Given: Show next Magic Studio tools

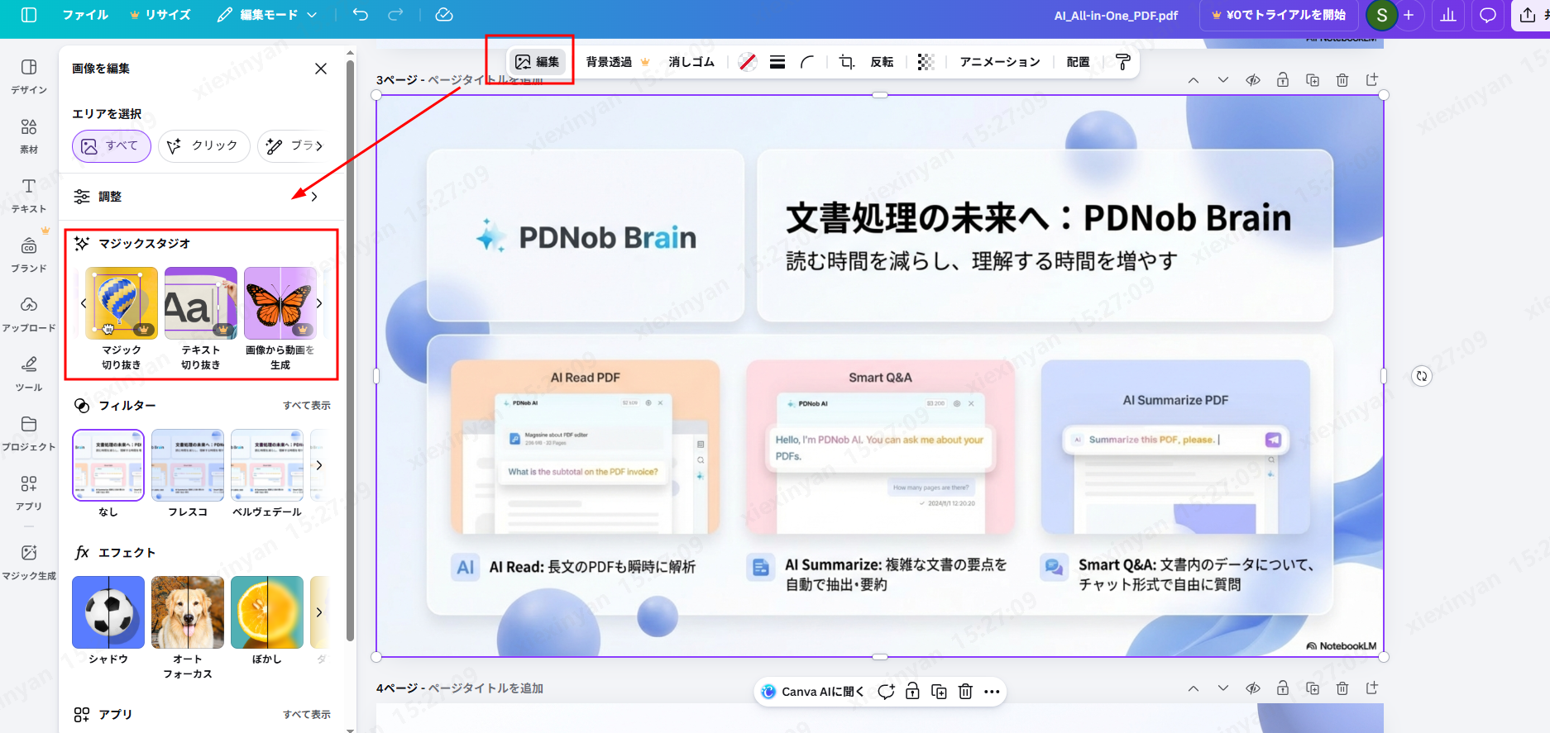Looking at the screenshot, I should click(x=319, y=303).
